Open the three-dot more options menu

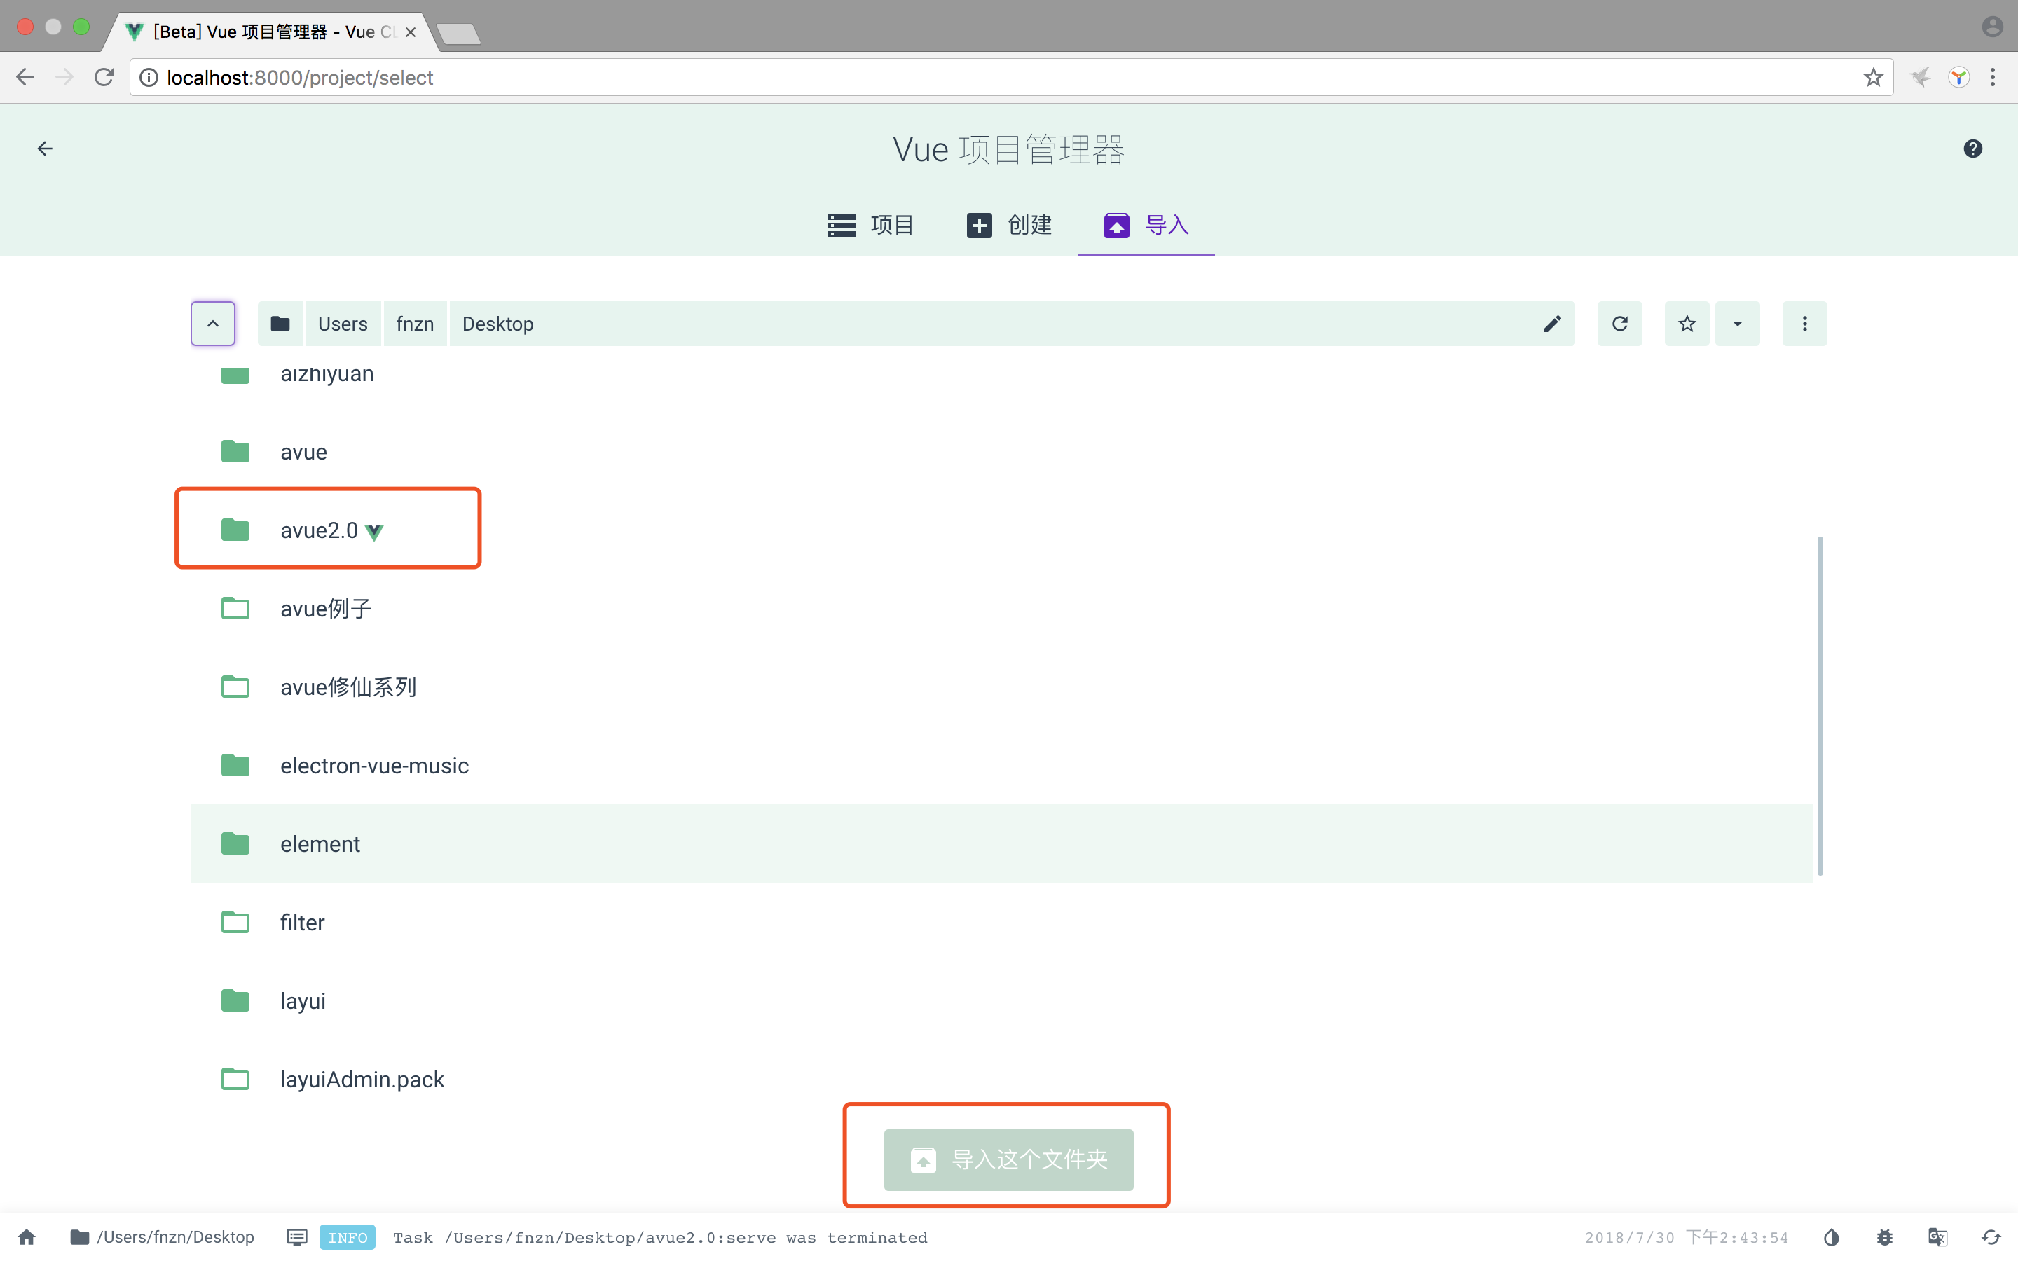[1804, 324]
